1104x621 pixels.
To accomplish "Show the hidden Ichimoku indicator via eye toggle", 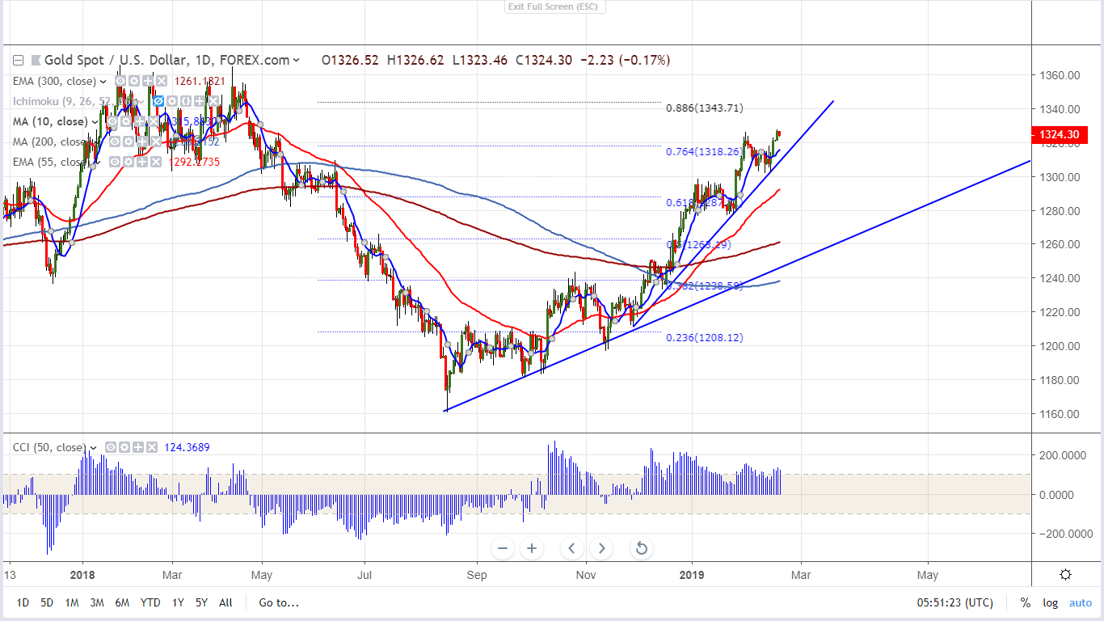I will coord(158,101).
